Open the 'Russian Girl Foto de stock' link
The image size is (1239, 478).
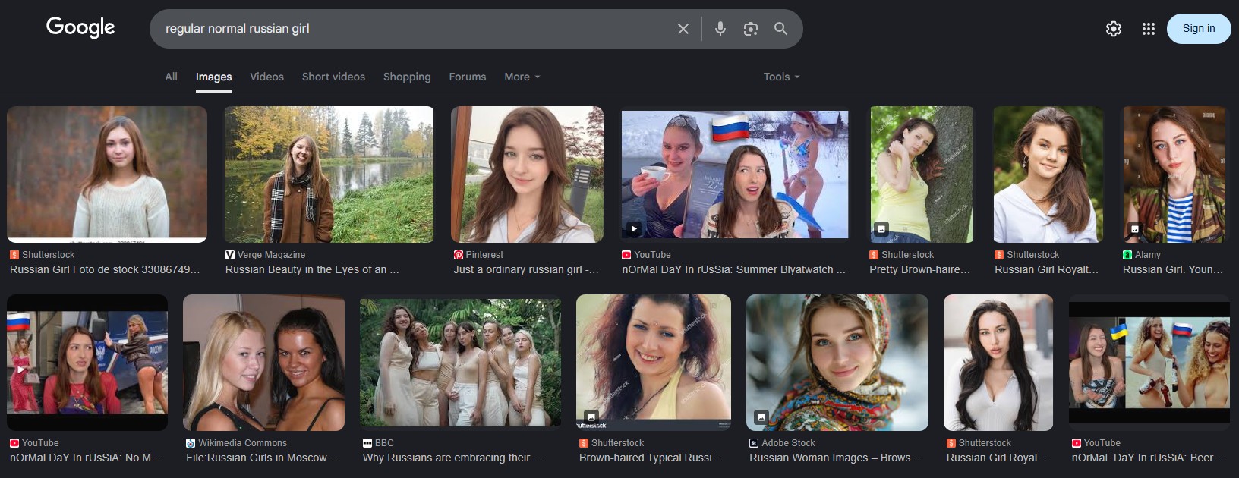click(x=105, y=269)
